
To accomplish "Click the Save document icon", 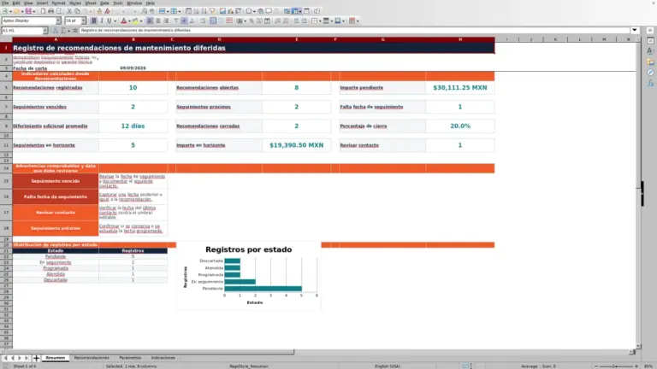I will [28, 11].
